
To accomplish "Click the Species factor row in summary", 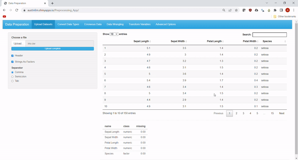I will click(125, 154).
